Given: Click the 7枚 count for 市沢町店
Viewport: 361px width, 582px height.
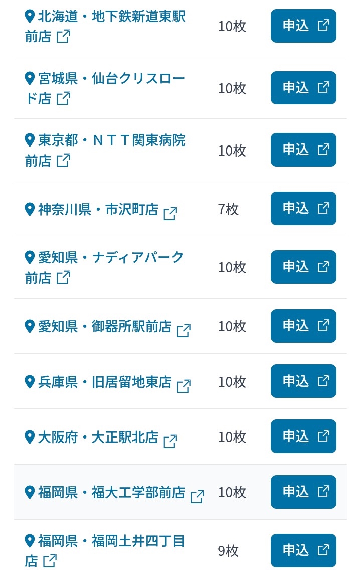Looking at the screenshot, I should coord(228,209).
